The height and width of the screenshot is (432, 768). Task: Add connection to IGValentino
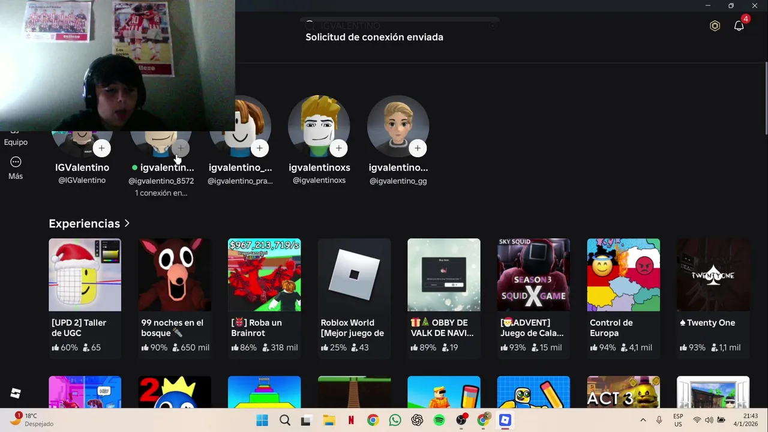coord(101,148)
